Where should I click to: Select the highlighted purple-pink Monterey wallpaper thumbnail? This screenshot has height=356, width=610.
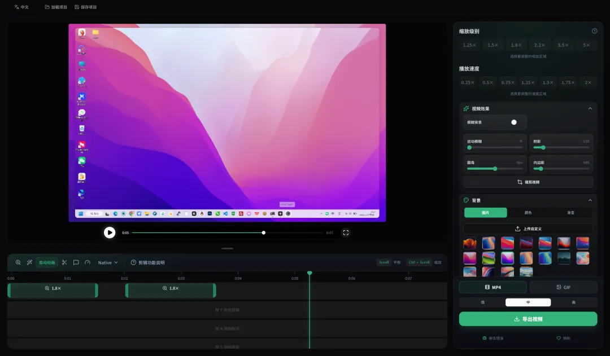[x=507, y=258]
